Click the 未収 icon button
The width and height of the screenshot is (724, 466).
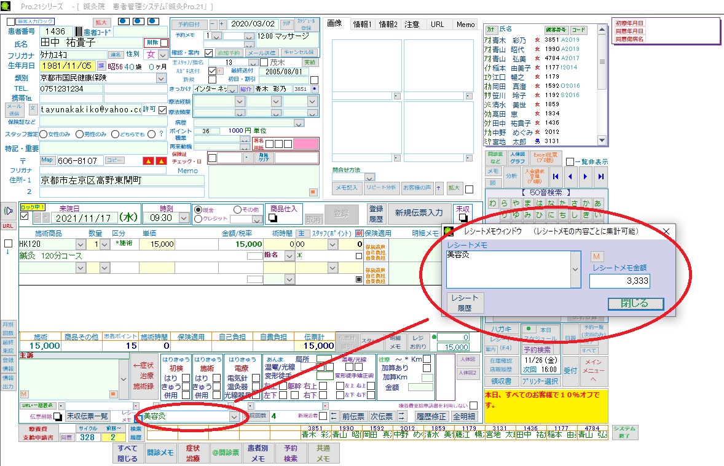pos(463,218)
